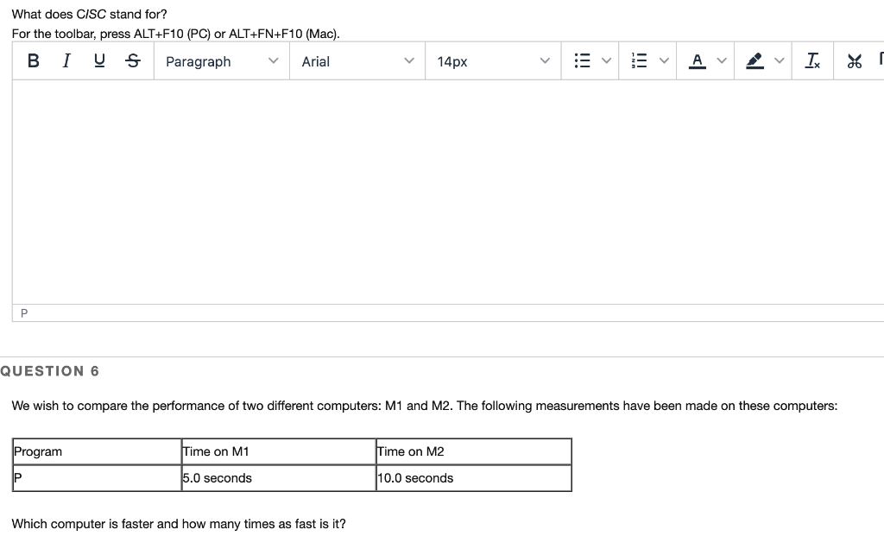
Task: Click the cut scissors icon
Action: 855,60
